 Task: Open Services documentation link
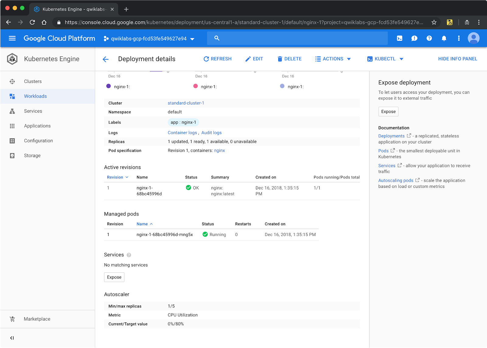(387, 166)
